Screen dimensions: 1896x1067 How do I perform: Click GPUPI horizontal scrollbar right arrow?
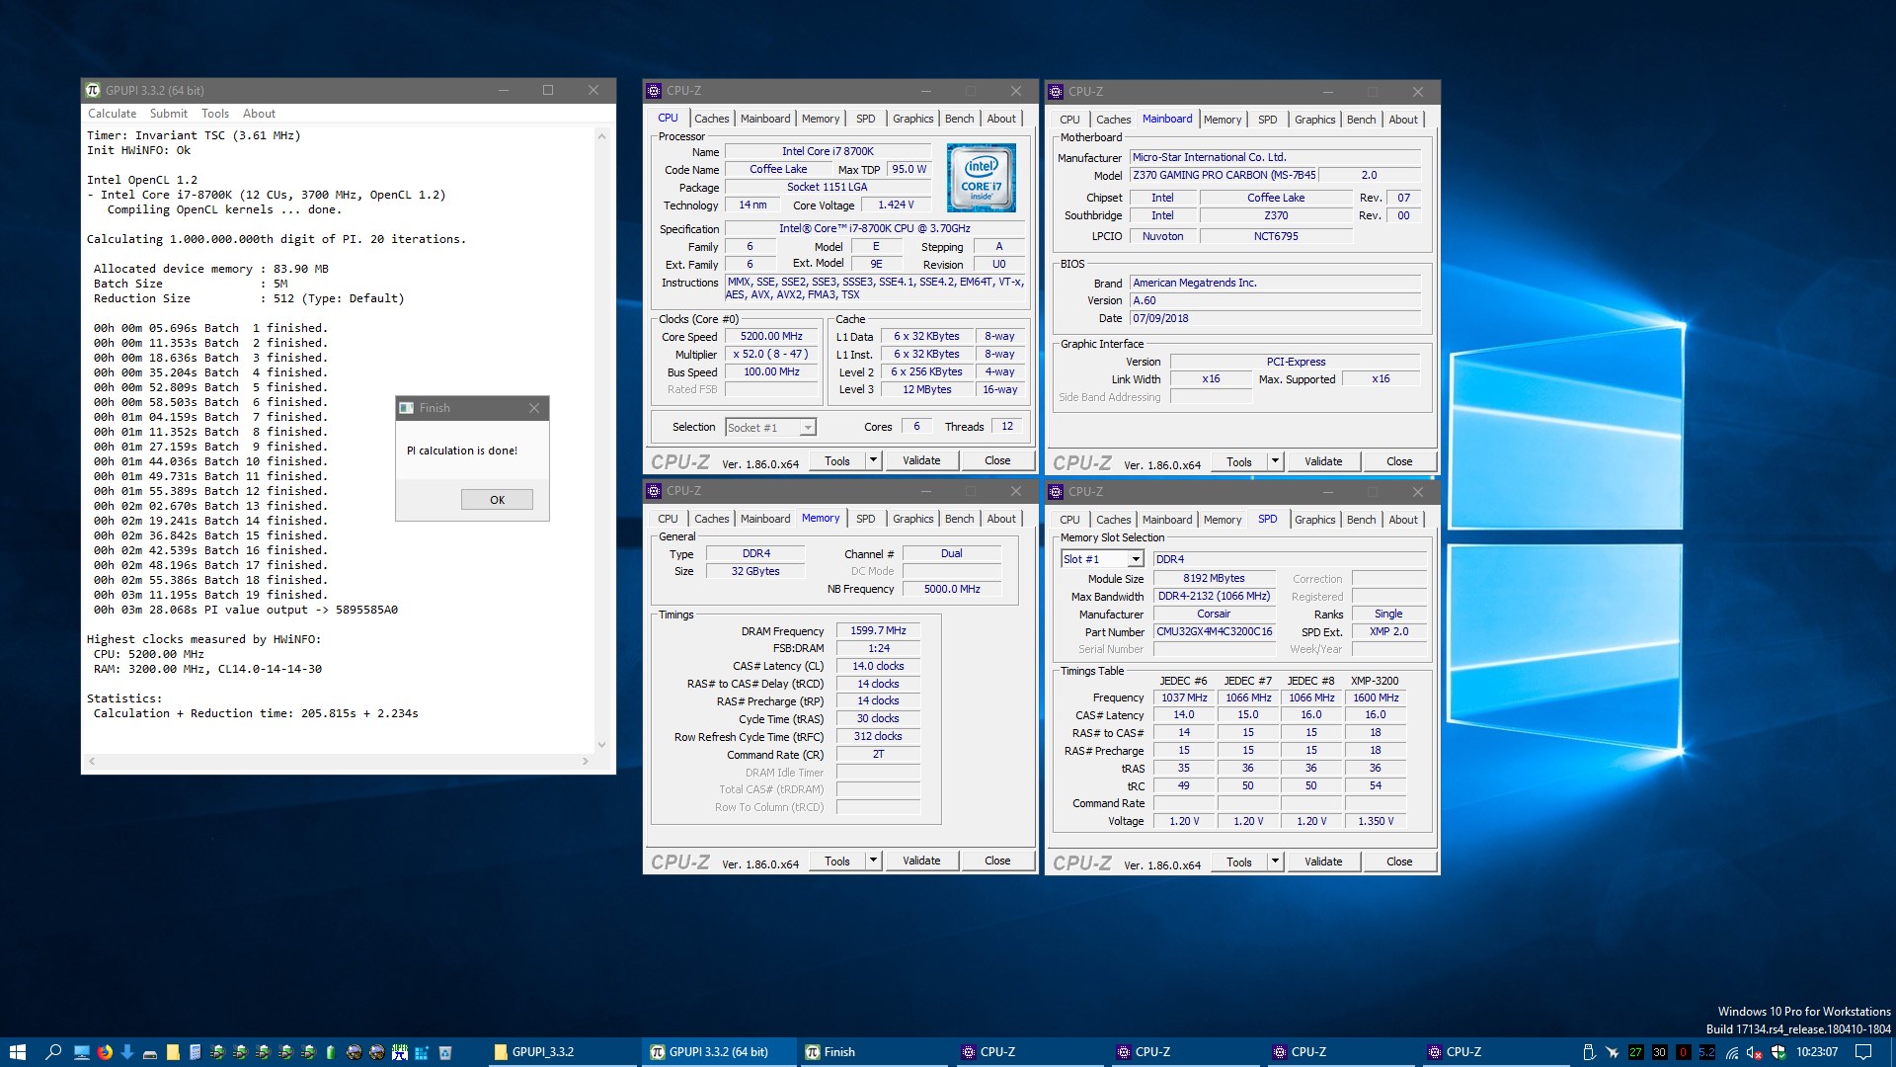586,762
